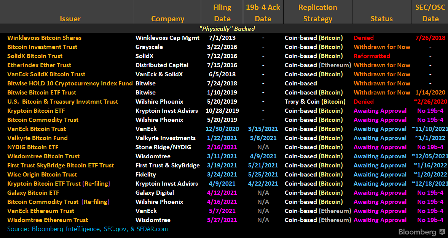448x238 pixels.
Task: Click the Grayscale company cell
Action: tap(149, 47)
